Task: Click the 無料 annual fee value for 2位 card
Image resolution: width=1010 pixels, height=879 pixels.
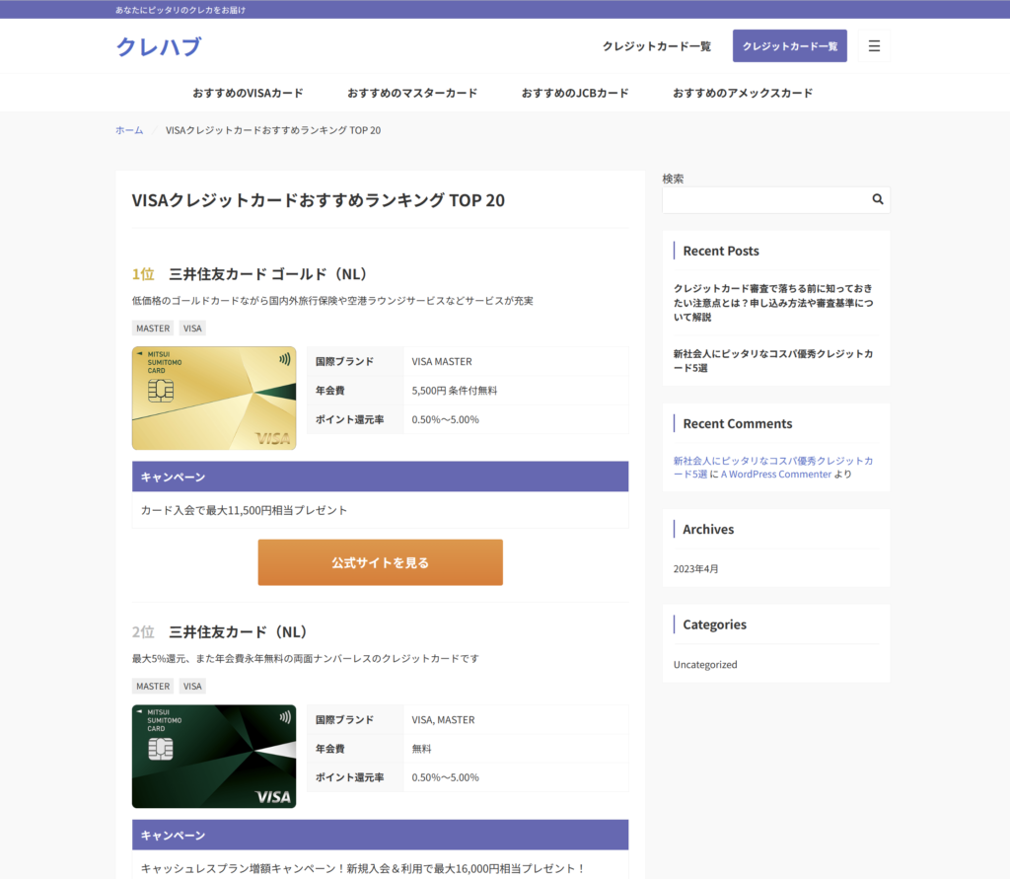Action: pos(421,749)
